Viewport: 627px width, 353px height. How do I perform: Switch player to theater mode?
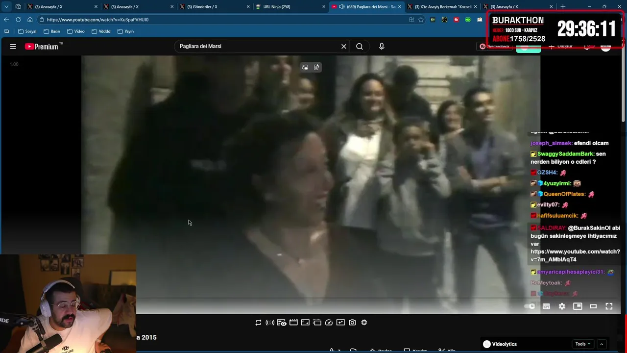coord(593,306)
